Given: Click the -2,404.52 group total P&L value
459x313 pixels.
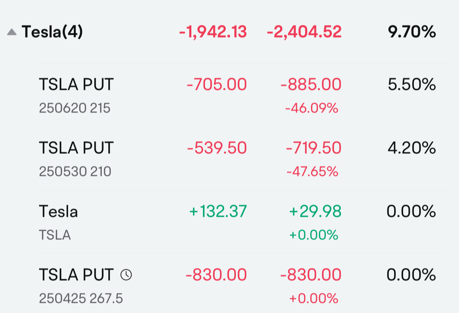Looking at the screenshot, I should [304, 32].
